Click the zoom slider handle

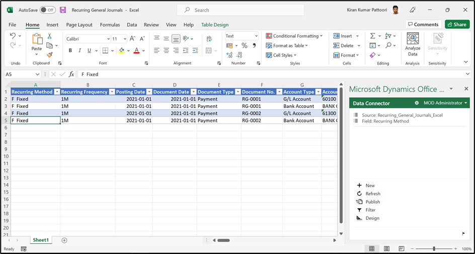click(434, 248)
